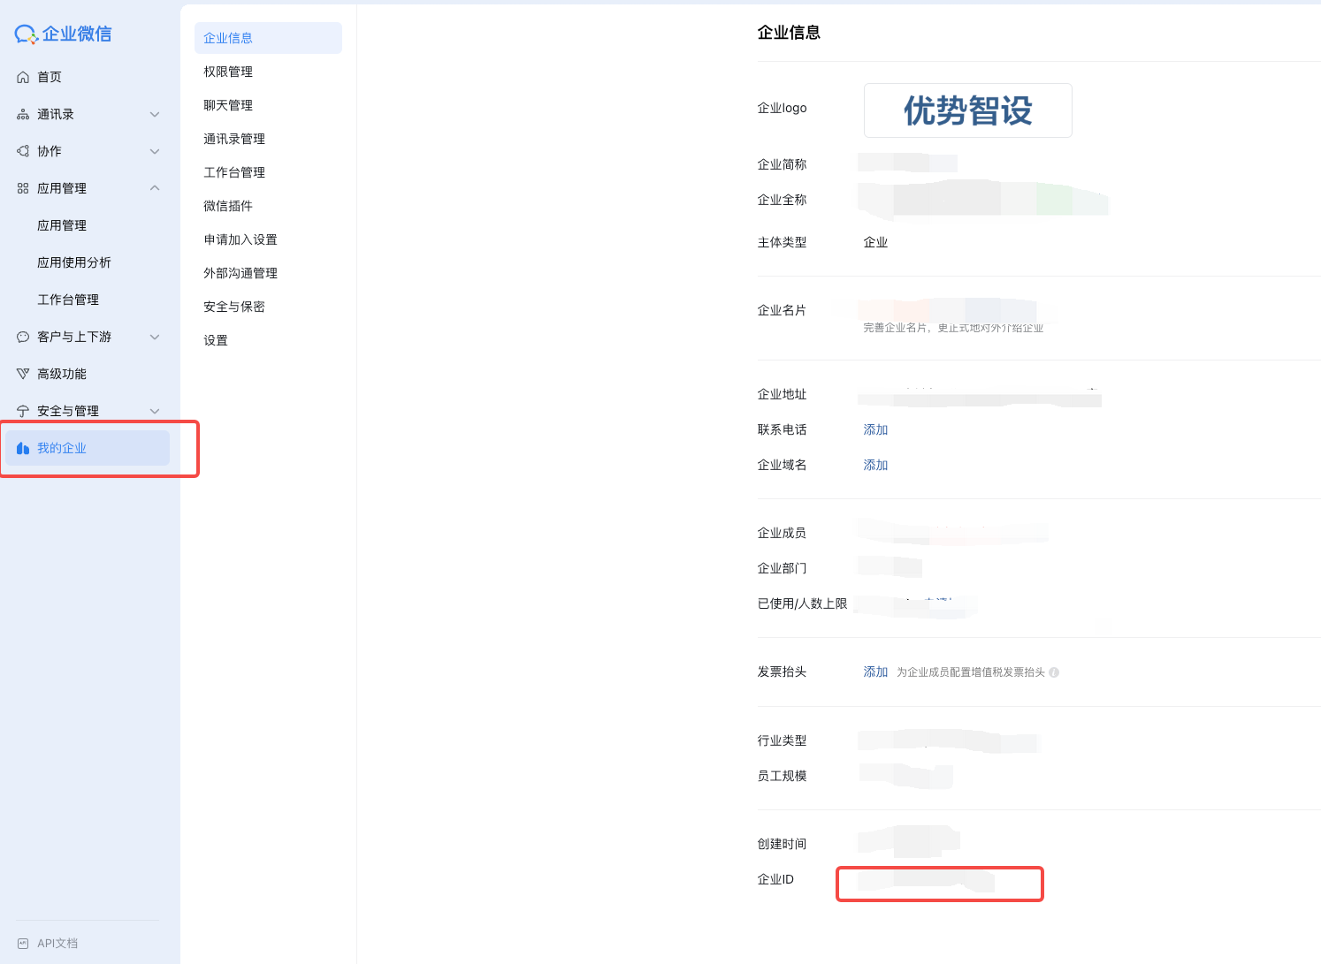Add a 联系电话 via 添加 link
The image size is (1321, 964).
[x=875, y=429]
